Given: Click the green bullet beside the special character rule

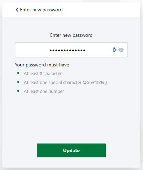Looking at the screenshot, I should (x=18, y=82).
